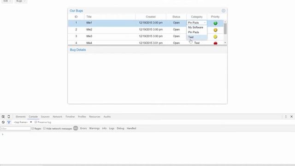
Task: Sort by the Priority column header
Action: 215,17
